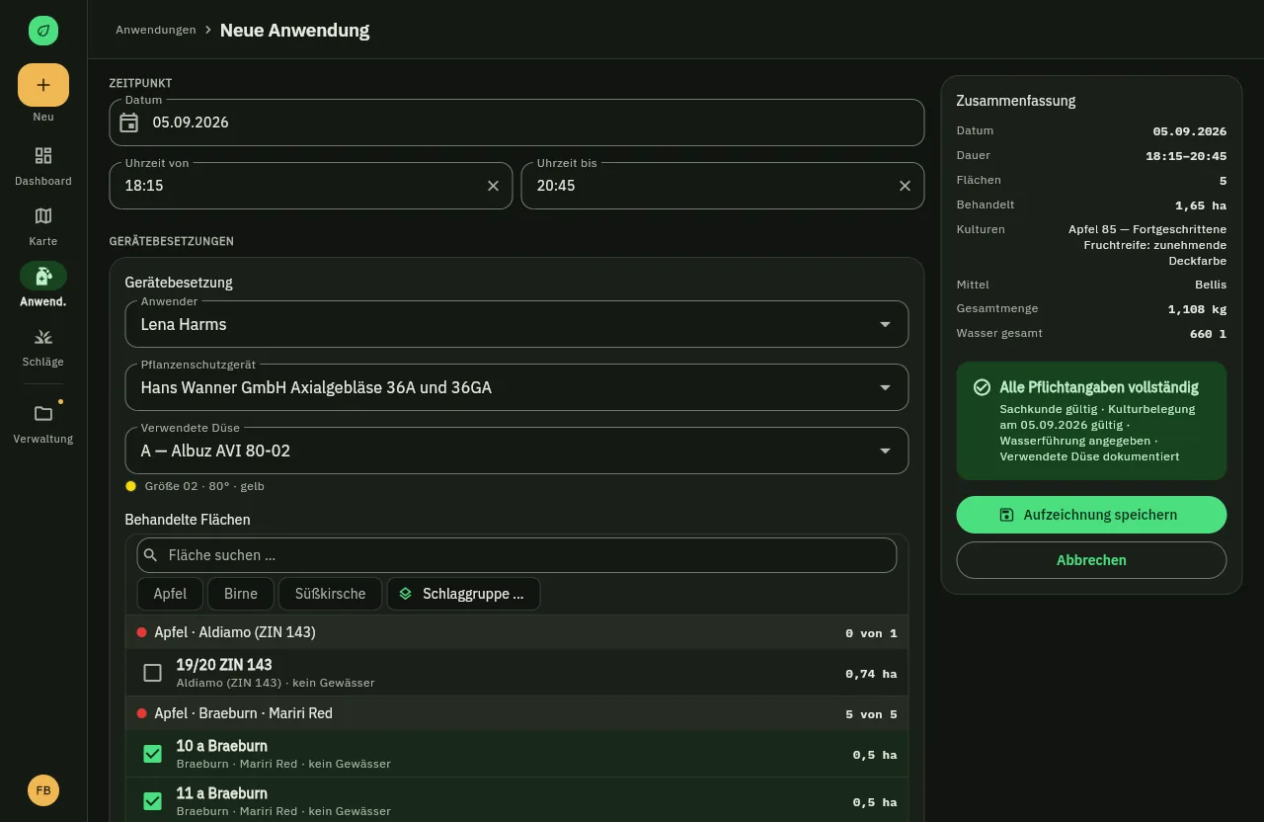Click the Neue Anwendung page title
The height and width of the screenshot is (822, 1264).
click(294, 31)
